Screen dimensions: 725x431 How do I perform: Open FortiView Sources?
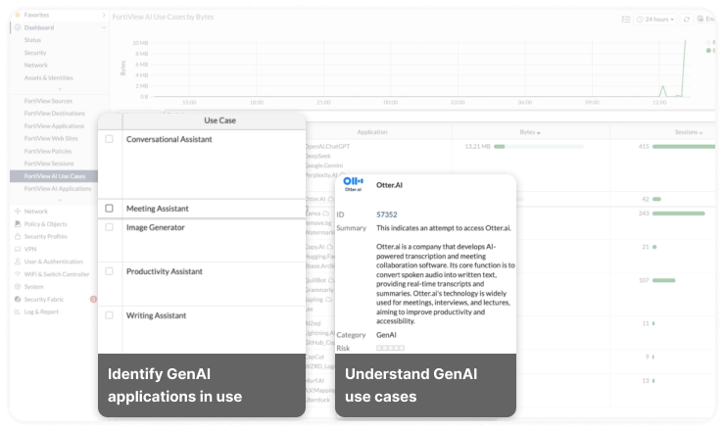click(x=48, y=101)
